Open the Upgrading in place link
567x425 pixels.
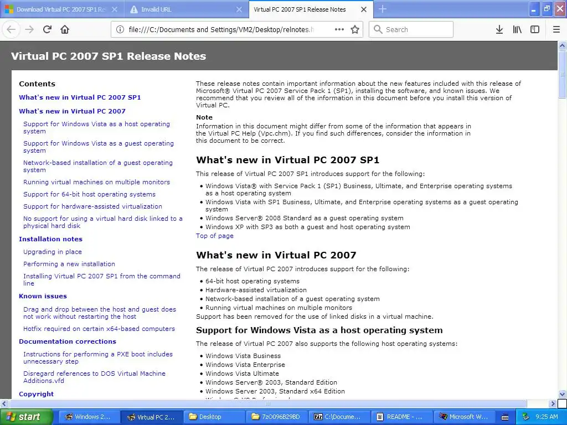point(53,252)
